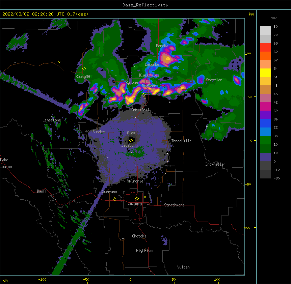The width and height of the screenshot is (291, 284).
Task: Pick the blue 33–36 dBZ legend swatch
Action: click(265, 123)
